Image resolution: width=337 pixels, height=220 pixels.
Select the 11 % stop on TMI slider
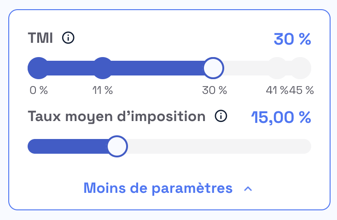coord(103,68)
